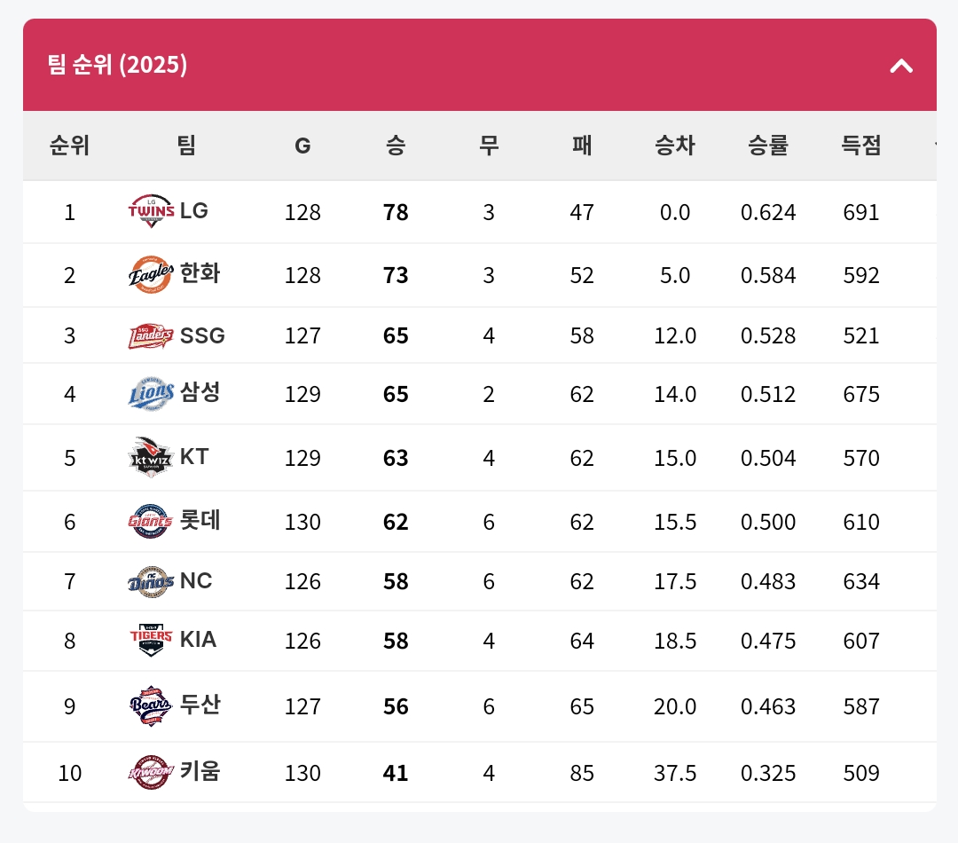Collapse the 팀 순위 (2025) panel
The image size is (958, 843).
[901, 65]
